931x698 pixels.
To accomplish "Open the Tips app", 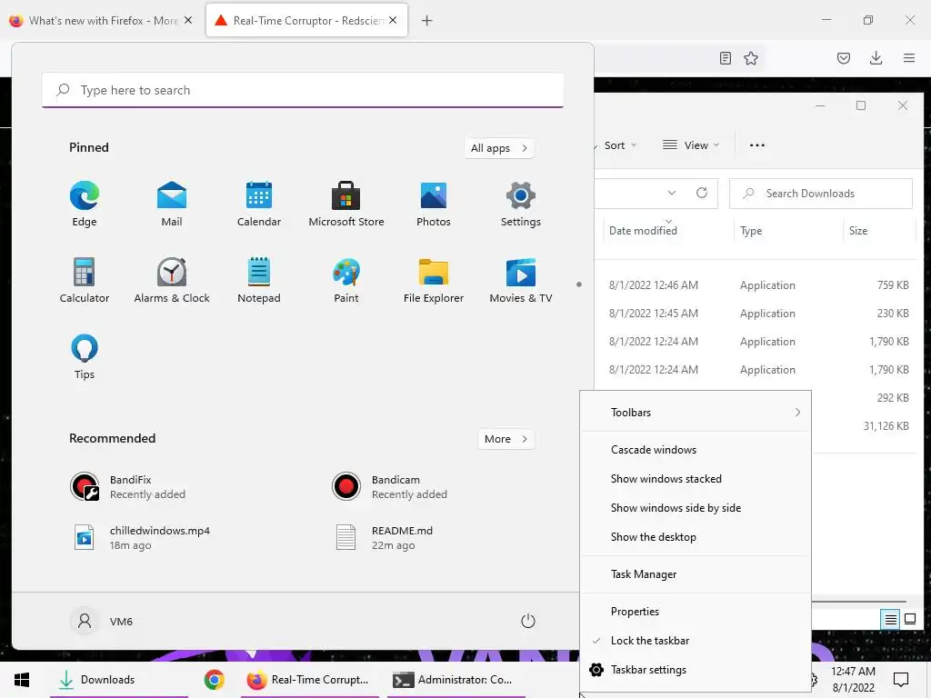I will (85, 356).
